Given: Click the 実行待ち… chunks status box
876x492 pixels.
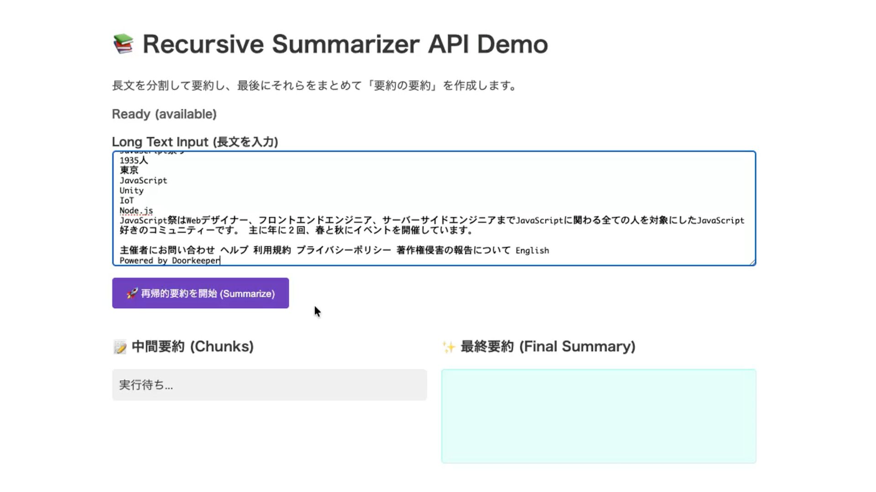Looking at the screenshot, I should (x=269, y=385).
